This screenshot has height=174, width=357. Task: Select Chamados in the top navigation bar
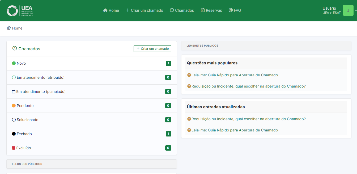pos(182,10)
